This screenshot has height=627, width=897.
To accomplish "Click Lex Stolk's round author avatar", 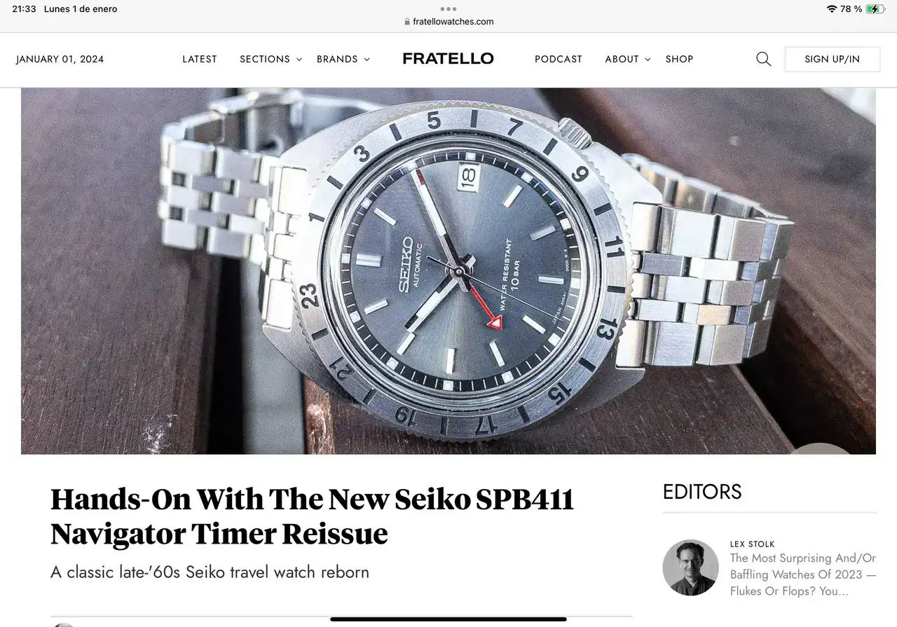I will click(690, 567).
